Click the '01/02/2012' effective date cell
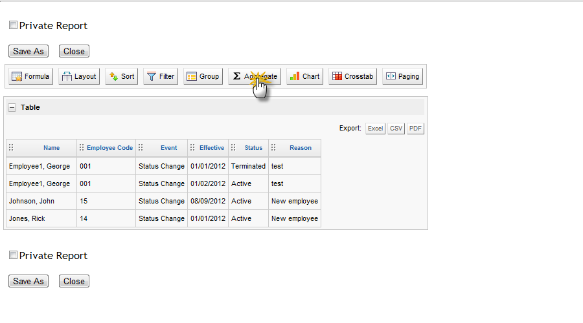This screenshot has height=323, width=583. coord(208,183)
